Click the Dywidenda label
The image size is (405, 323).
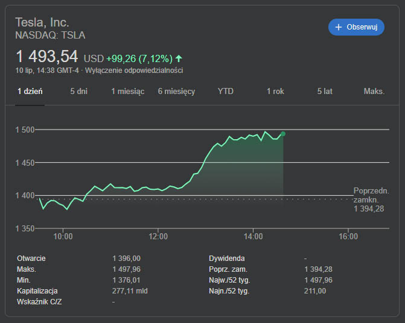point(226,259)
